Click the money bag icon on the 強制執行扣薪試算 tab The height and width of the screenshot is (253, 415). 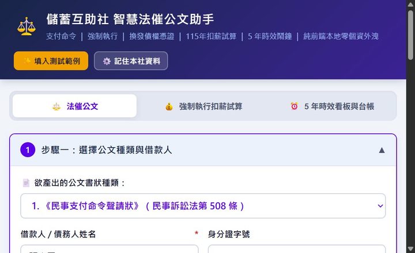point(169,107)
